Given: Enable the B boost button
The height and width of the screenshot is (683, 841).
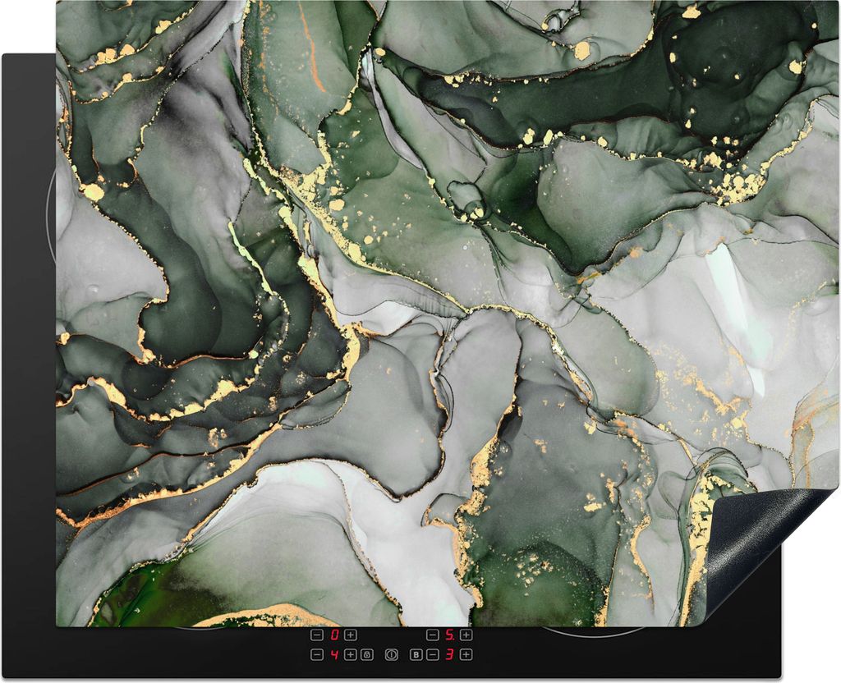Looking at the screenshot, I should 416,654.
